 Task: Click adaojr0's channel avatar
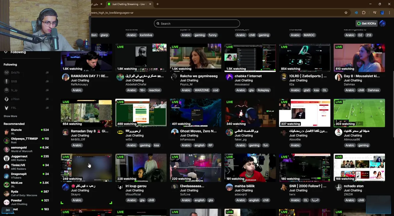coord(229,187)
